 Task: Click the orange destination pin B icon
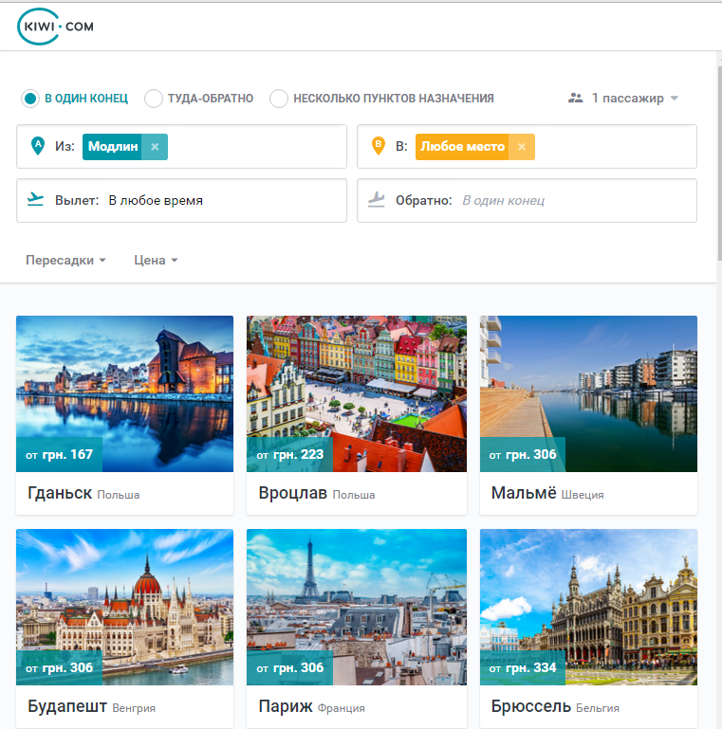[x=379, y=146]
